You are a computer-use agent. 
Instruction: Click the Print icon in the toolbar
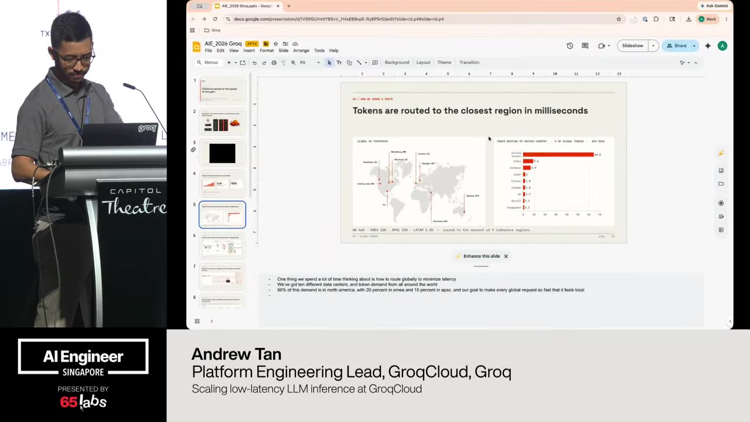point(274,63)
